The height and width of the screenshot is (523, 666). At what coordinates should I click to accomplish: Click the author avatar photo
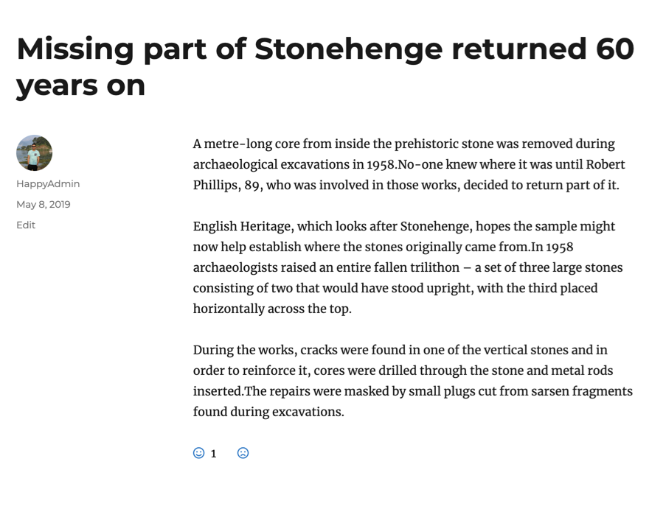point(34,153)
